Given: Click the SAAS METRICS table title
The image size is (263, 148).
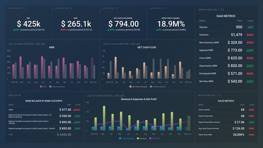Looking at the screenshot, I should [x=226, y=16].
